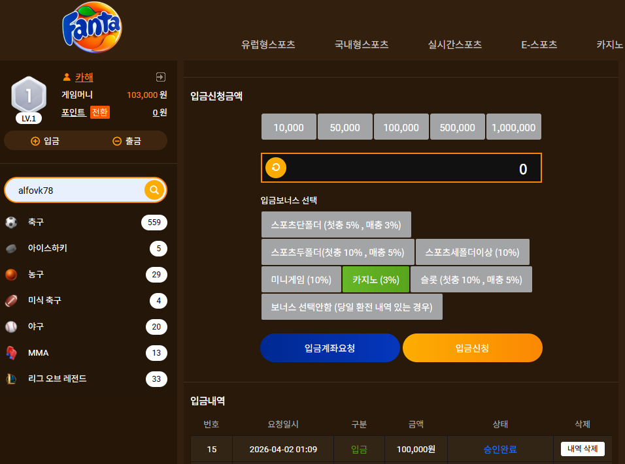Click the 내역 삭제 button for row 15

583,449
